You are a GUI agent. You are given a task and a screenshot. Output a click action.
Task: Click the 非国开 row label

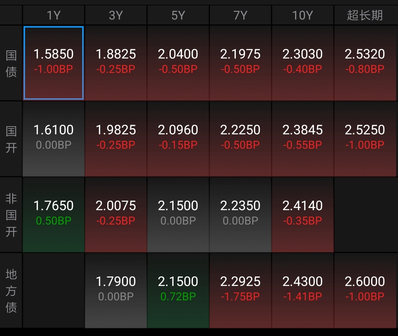point(11,215)
